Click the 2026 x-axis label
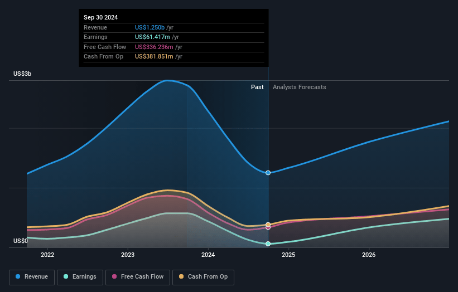The width and height of the screenshot is (458, 292). (x=369, y=255)
